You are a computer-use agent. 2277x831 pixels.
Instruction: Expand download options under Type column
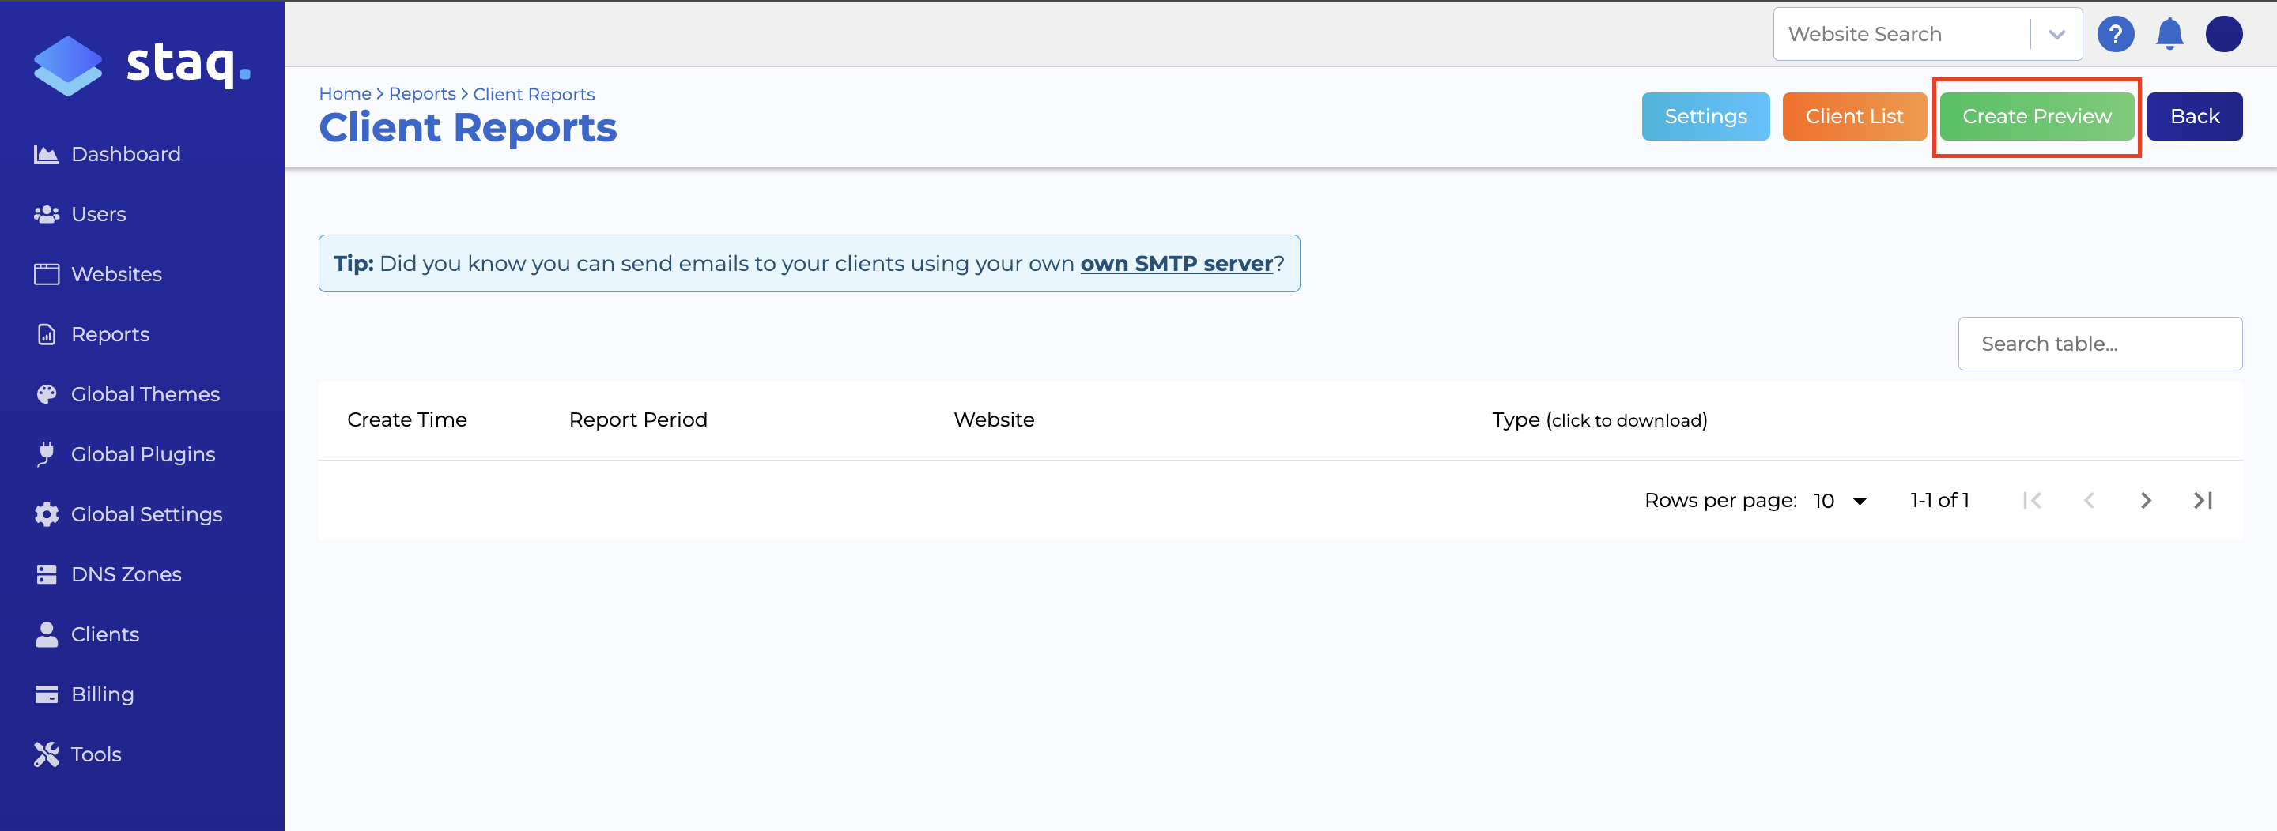tap(1599, 420)
